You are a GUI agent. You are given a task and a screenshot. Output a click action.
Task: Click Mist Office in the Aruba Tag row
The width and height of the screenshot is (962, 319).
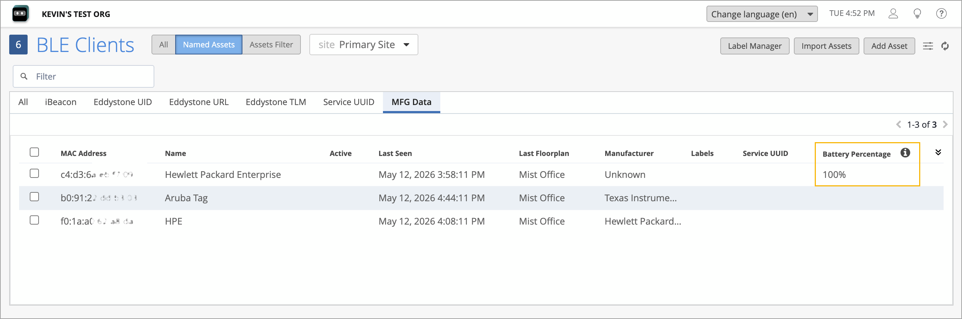[542, 198]
